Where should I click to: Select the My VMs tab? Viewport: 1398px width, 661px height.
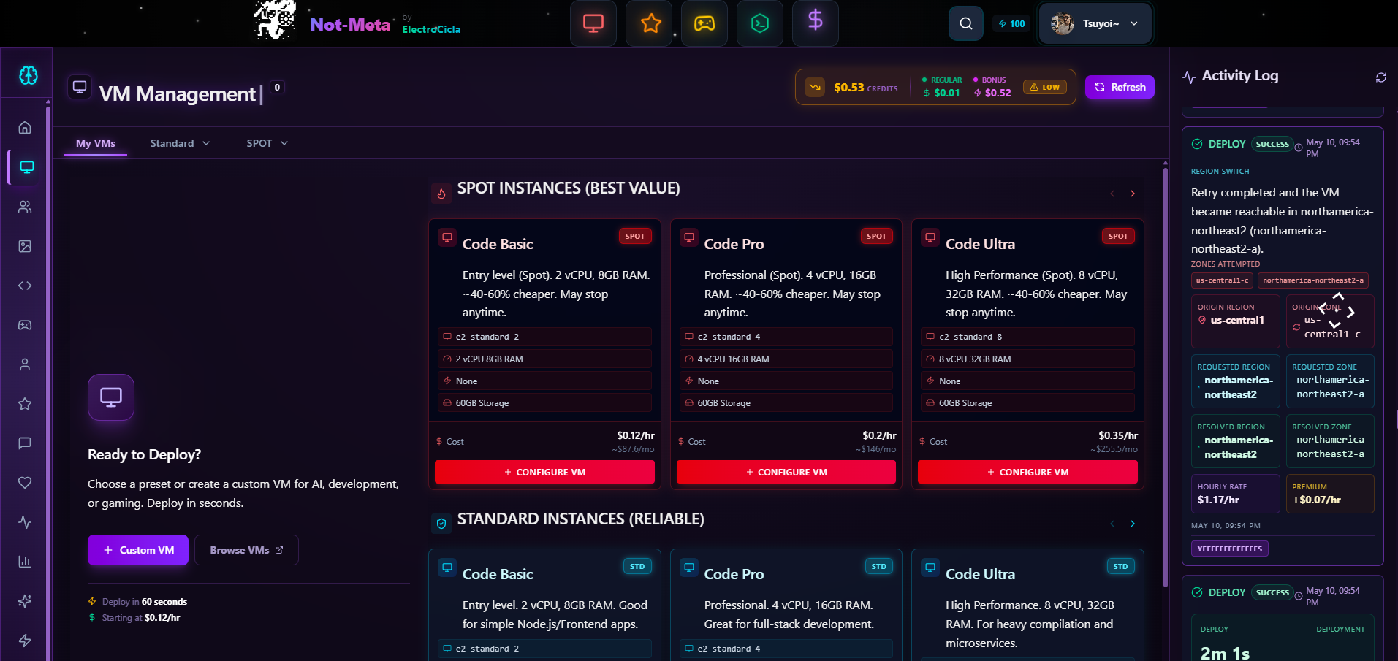[96, 143]
